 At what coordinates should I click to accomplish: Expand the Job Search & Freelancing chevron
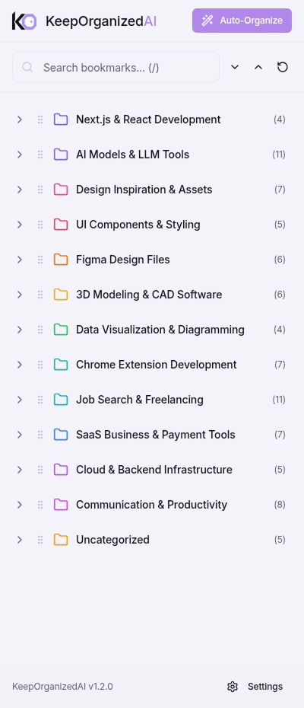(x=20, y=400)
